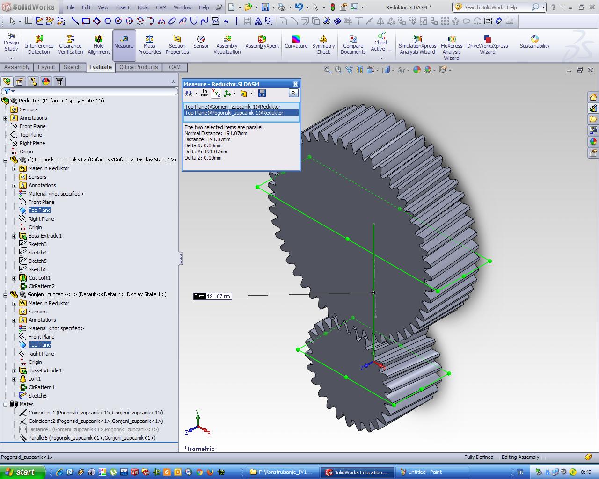Open F:\Konstruisanje folder from taskbar
599x479 pixels.
(283, 472)
